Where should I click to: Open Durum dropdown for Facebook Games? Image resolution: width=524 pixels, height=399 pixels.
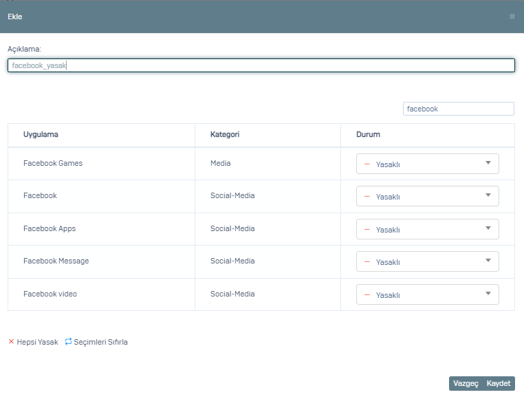(428, 164)
